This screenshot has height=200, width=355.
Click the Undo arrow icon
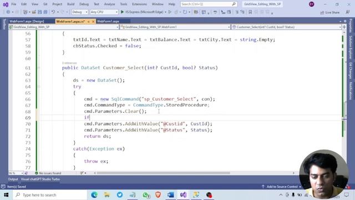(53, 12)
